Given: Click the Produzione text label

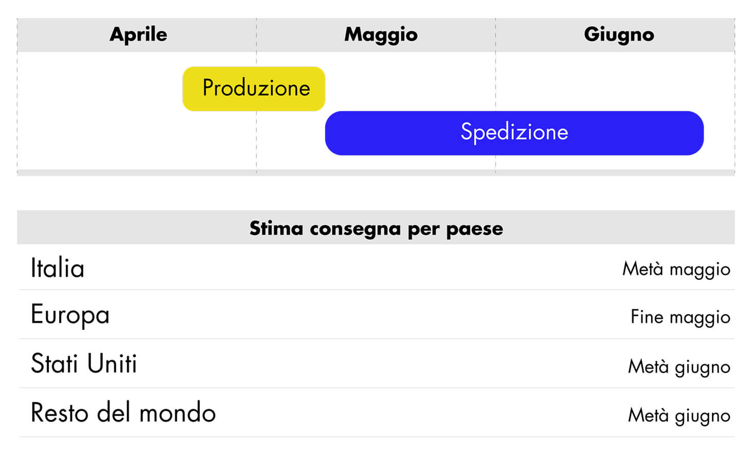Looking at the screenshot, I should (256, 88).
